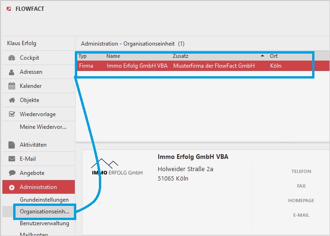Click the Klaus Erfolg user name
The image size is (330, 236).
pyautogui.click(x=22, y=43)
